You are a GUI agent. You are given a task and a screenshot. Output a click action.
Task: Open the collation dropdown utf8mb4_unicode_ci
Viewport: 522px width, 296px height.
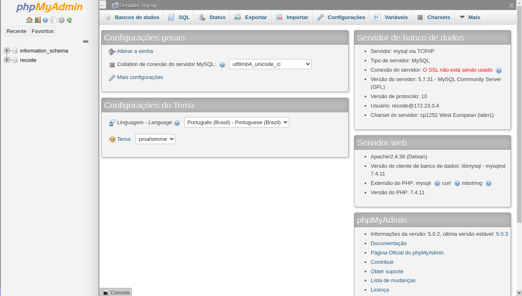[x=270, y=64]
